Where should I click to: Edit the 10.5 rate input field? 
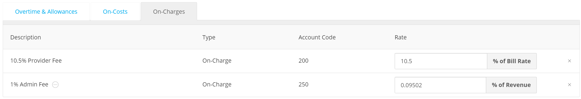tap(441, 61)
